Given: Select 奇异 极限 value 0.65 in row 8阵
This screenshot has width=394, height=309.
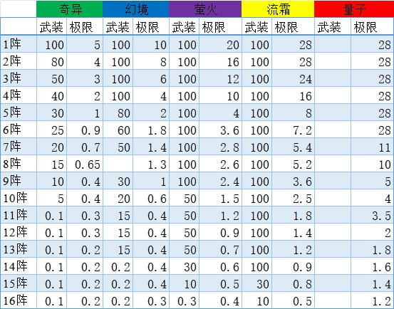Looking at the screenshot, I should click(x=85, y=164).
